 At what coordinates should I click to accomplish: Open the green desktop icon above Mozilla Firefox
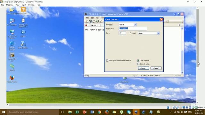pos(12,67)
